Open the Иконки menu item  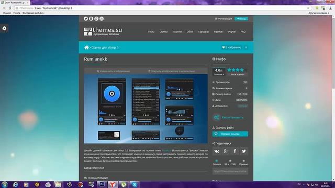coord(177,31)
